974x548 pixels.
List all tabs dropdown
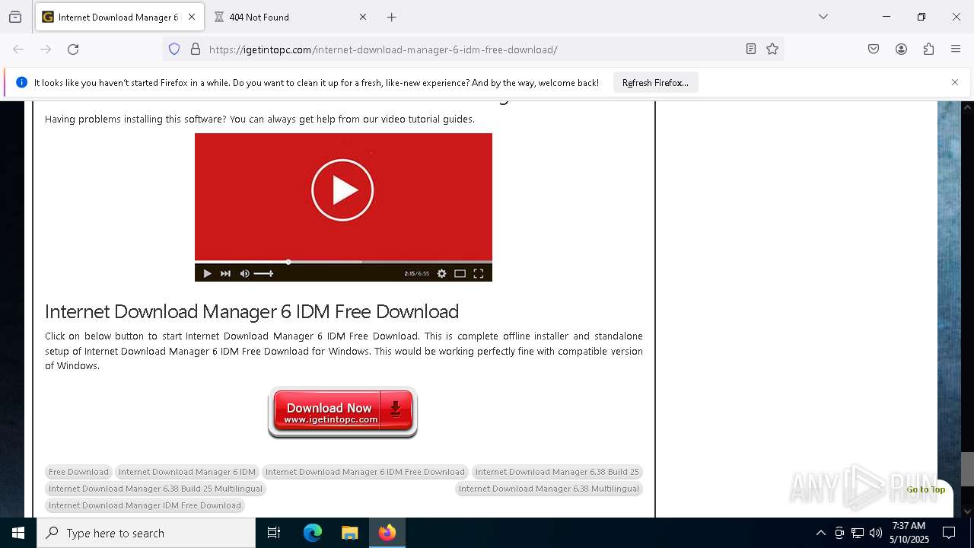click(823, 17)
